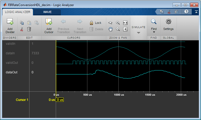201x120 pixels.
Task: Copy the selected signal in Edit group
Action: point(22,23)
